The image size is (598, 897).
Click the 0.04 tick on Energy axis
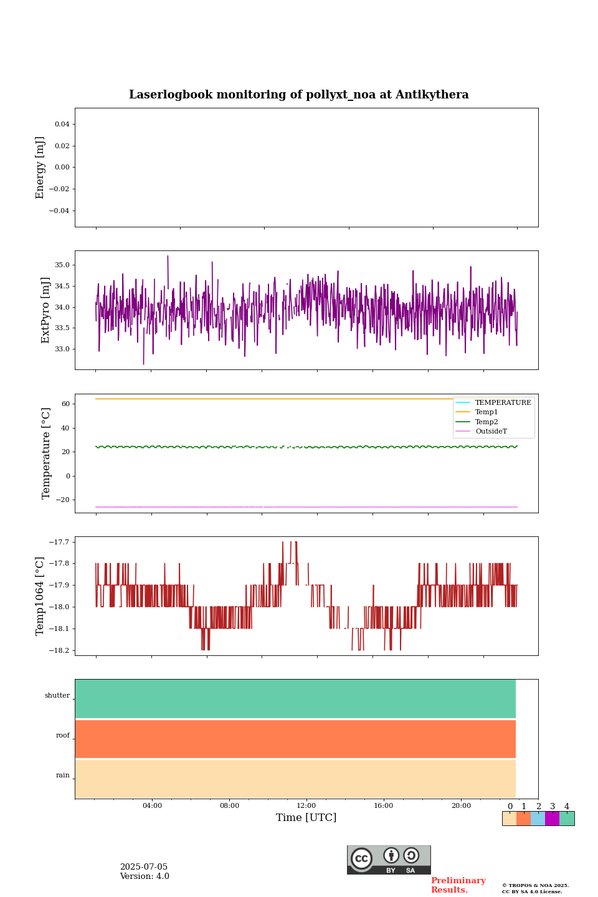62,124
